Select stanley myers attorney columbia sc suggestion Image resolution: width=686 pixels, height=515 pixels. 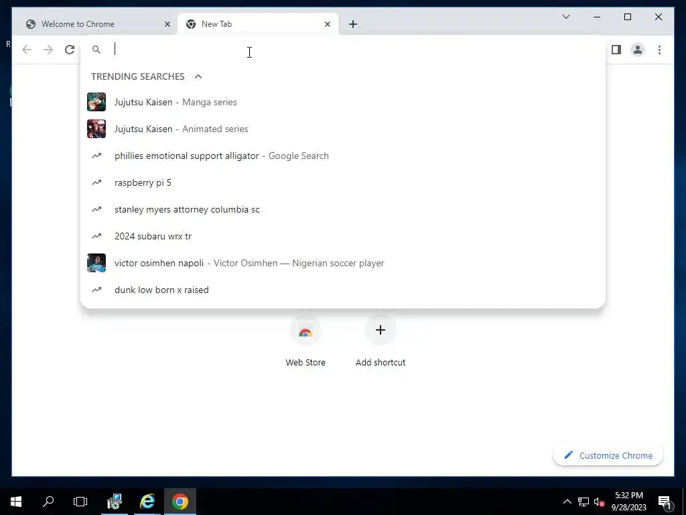pos(343,209)
